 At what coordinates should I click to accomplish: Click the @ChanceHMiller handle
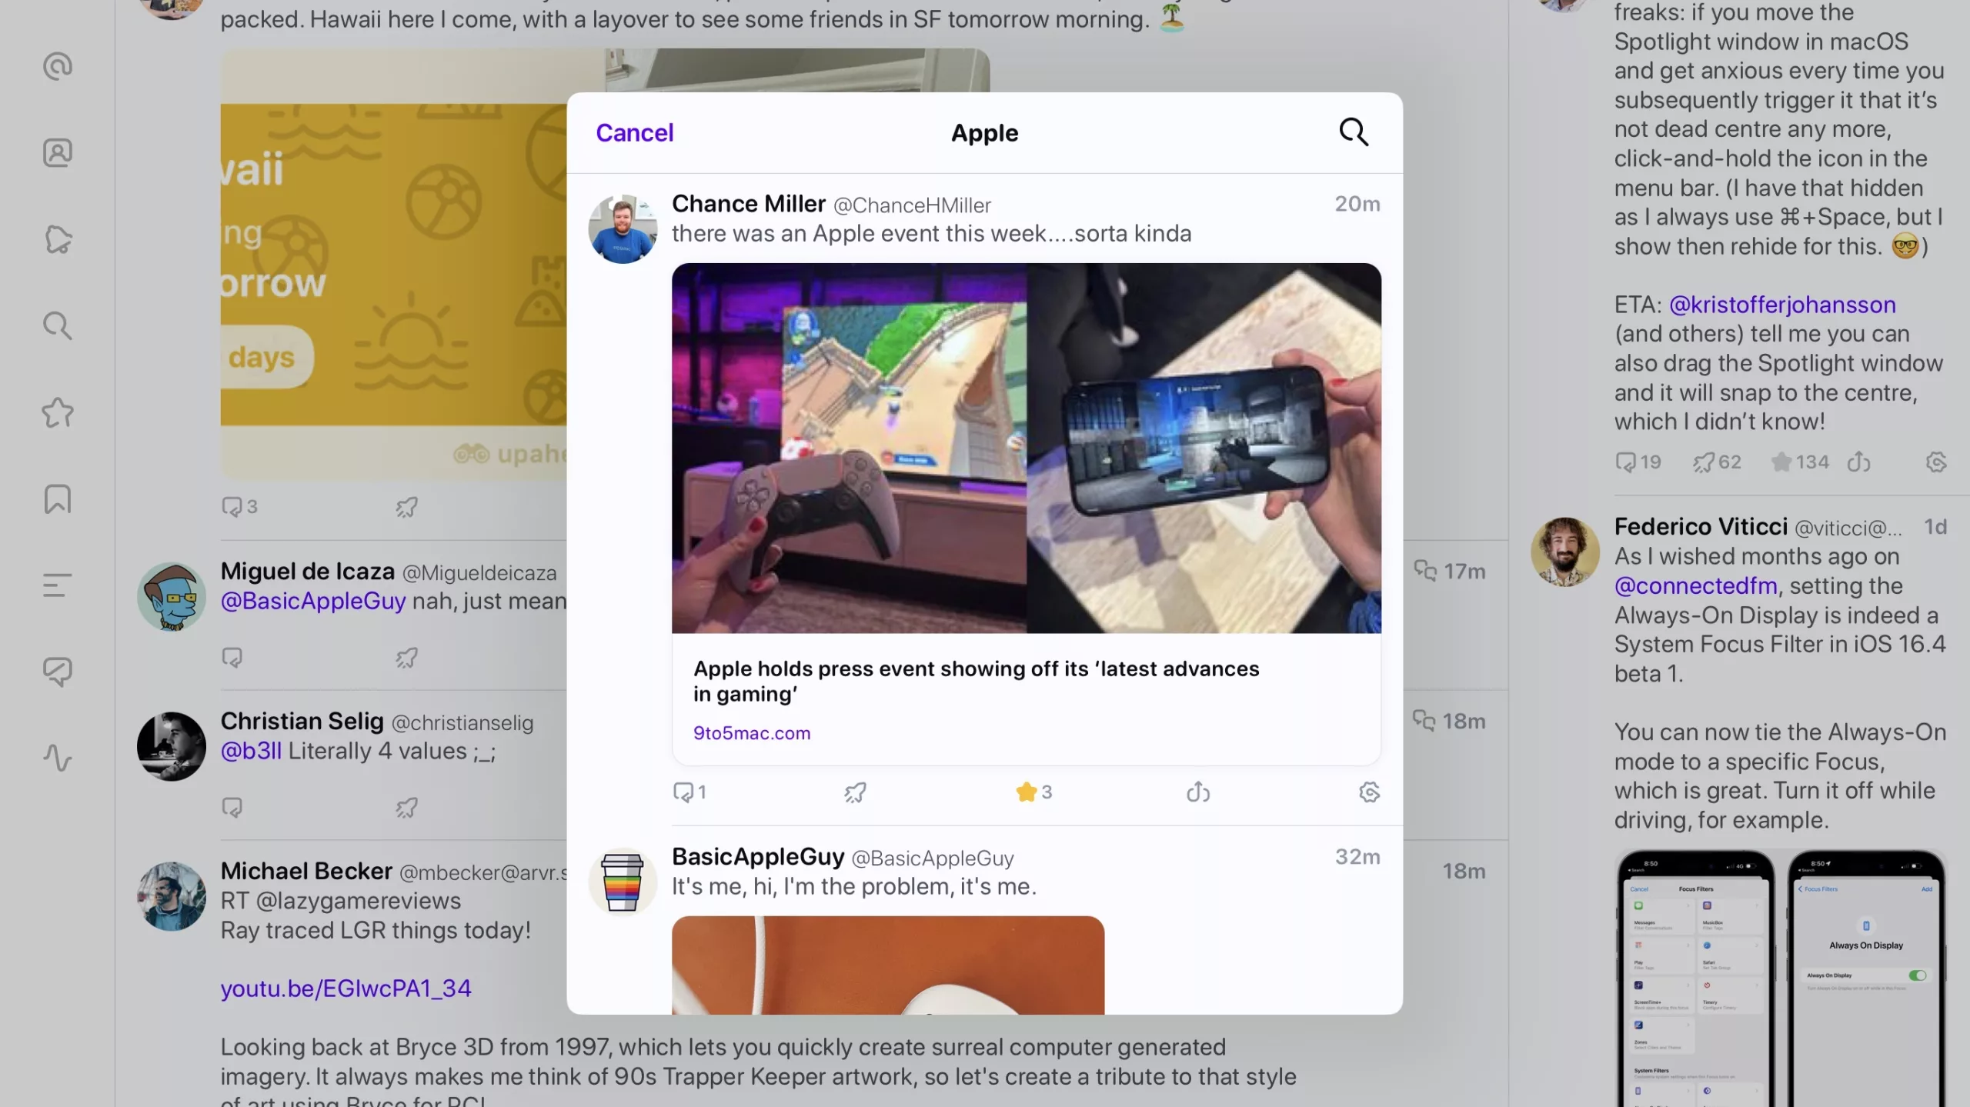[912, 205]
